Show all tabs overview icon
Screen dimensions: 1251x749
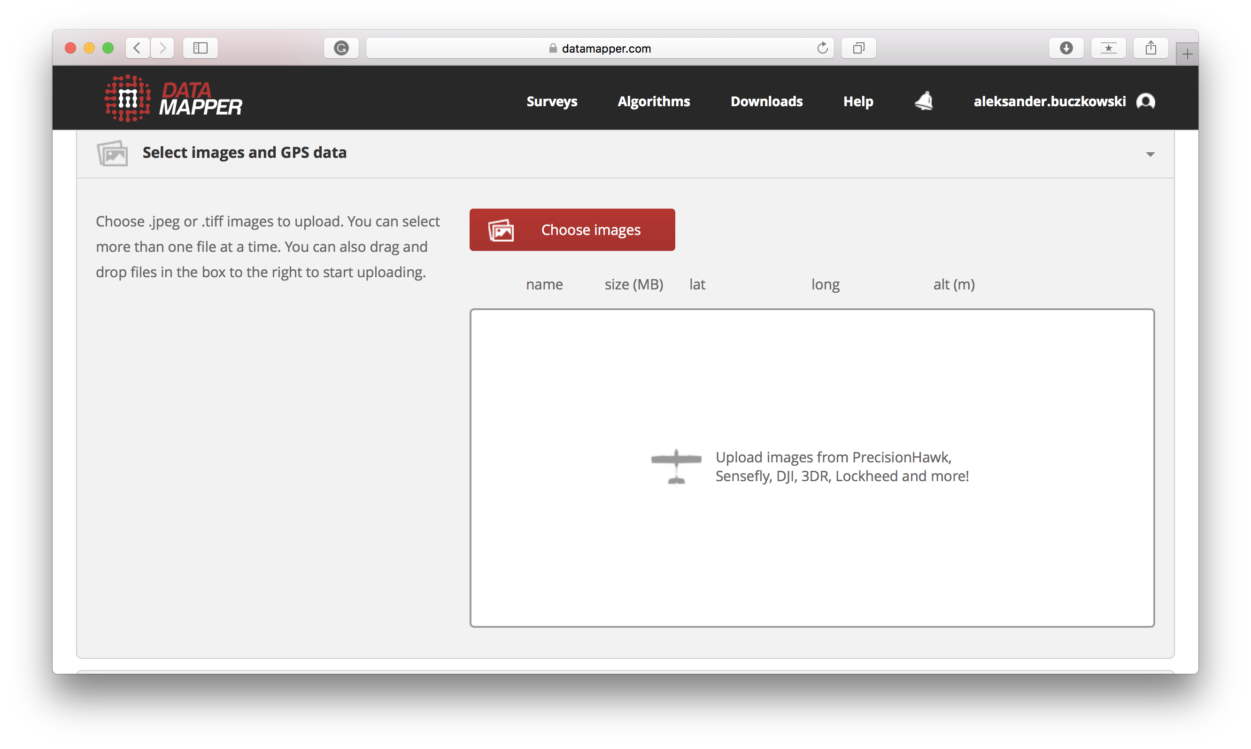(x=858, y=48)
